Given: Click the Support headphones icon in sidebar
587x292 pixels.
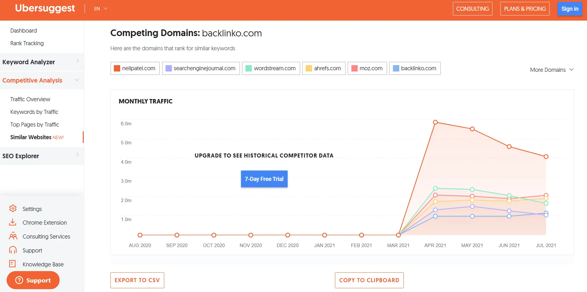Looking at the screenshot, I should (x=13, y=250).
